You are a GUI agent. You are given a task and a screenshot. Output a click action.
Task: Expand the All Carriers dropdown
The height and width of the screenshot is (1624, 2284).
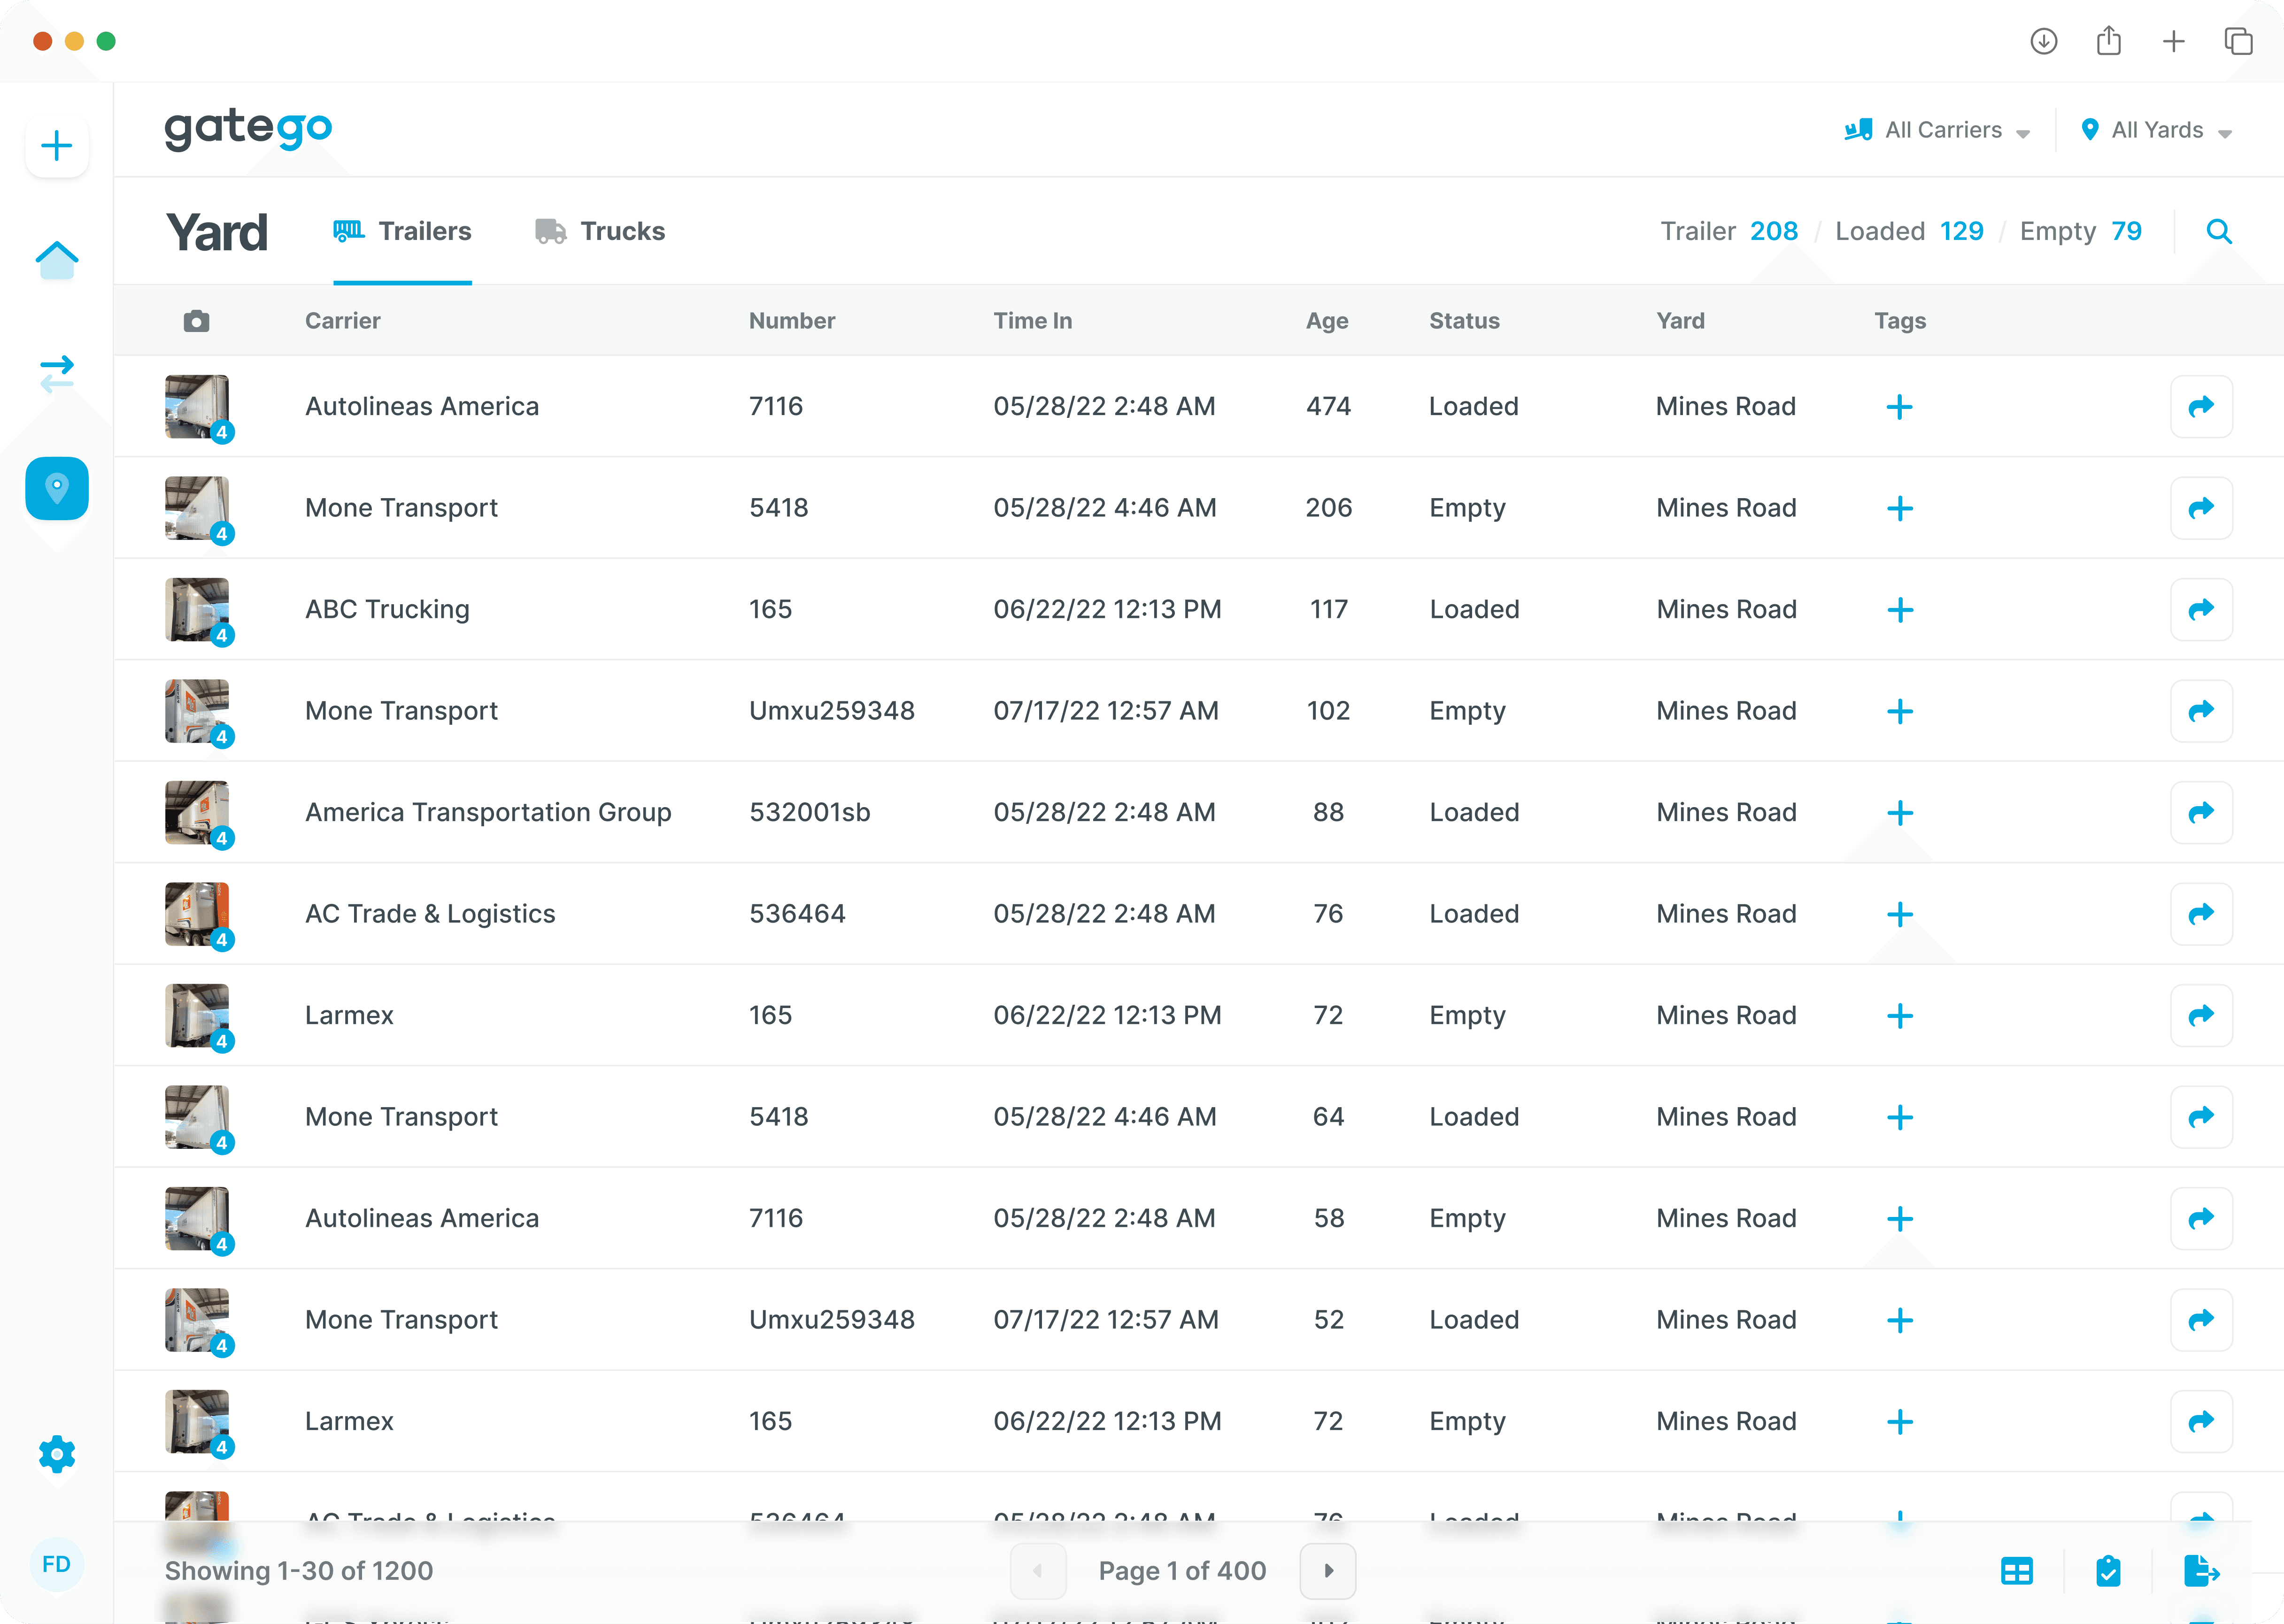click(x=1937, y=131)
